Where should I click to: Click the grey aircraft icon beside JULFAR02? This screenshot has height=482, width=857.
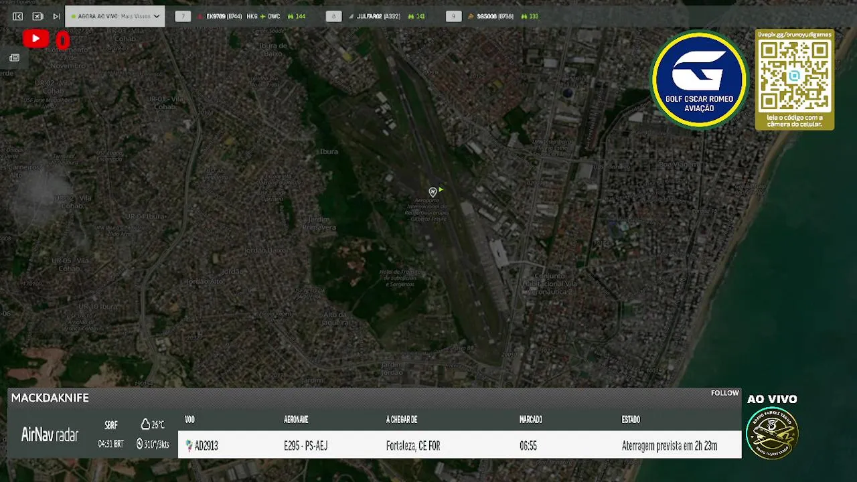tap(351, 16)
